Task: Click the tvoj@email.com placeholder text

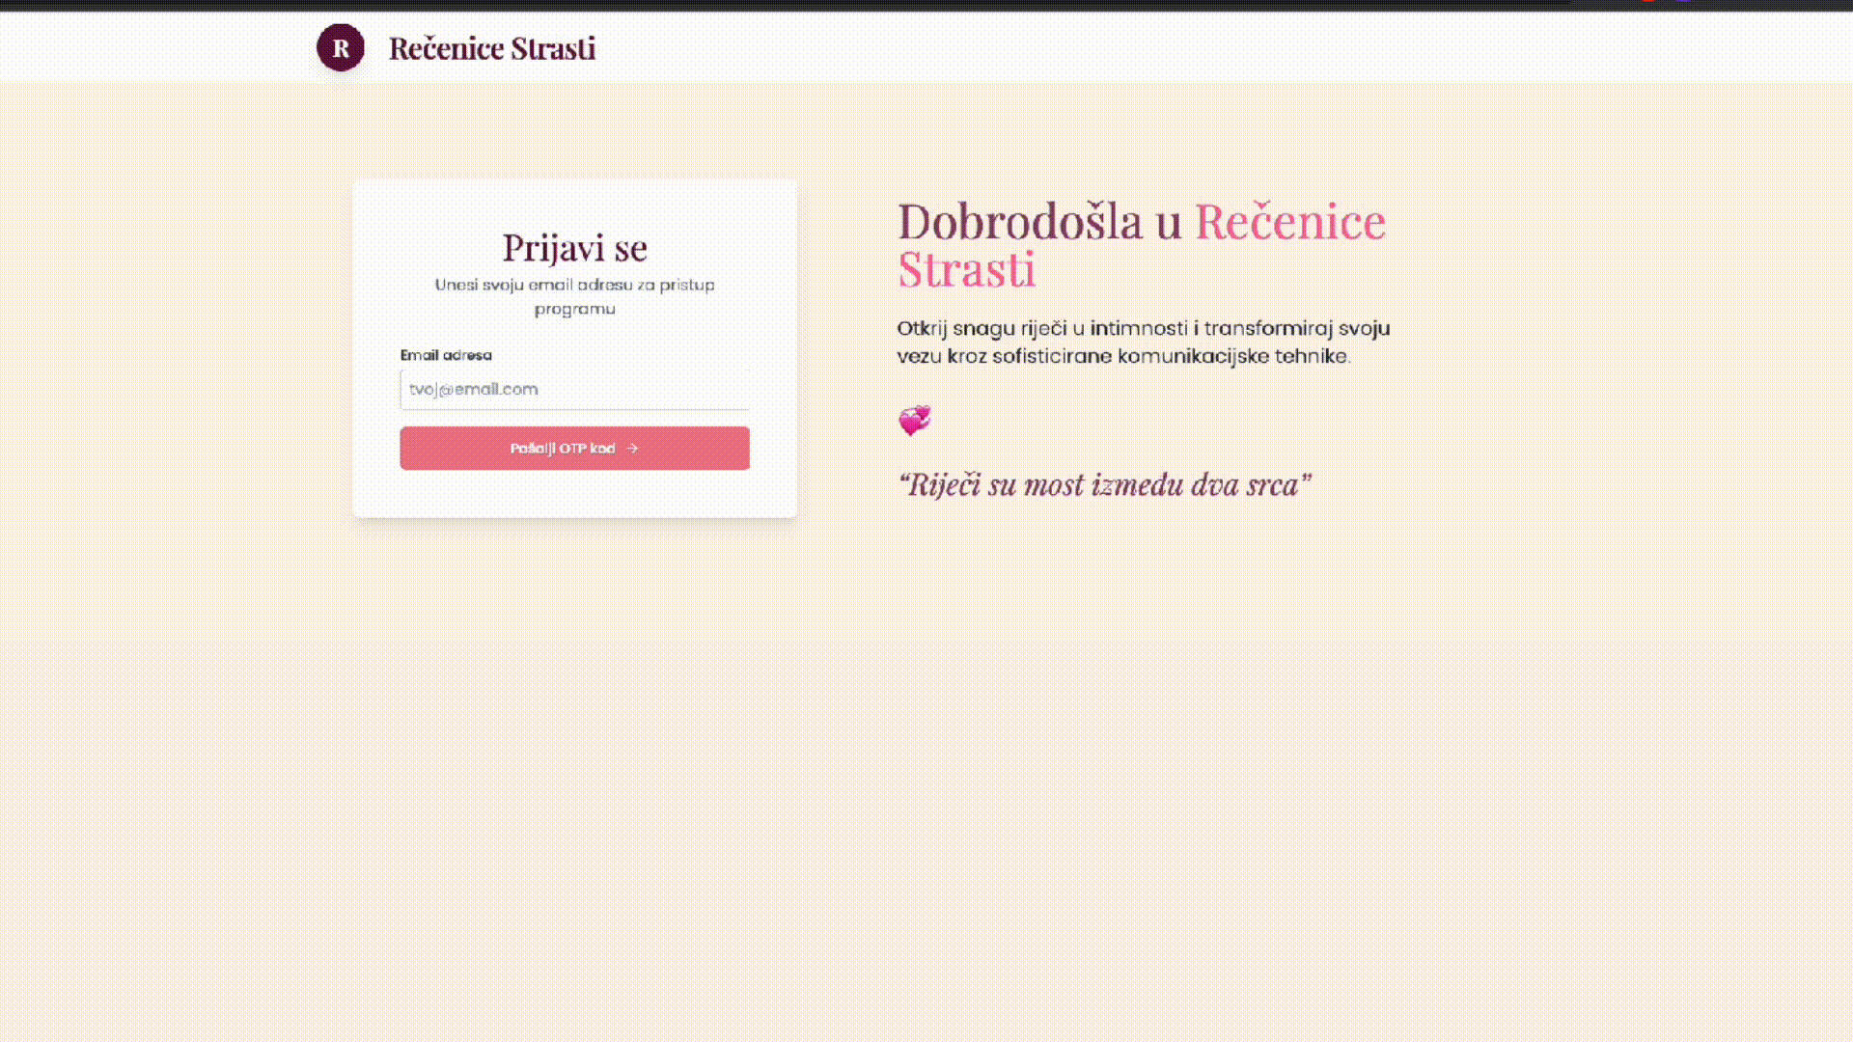Action: tap(474, 389)
